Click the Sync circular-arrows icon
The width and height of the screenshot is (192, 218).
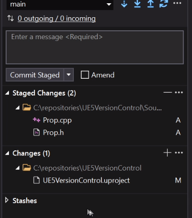coord(164,3)
